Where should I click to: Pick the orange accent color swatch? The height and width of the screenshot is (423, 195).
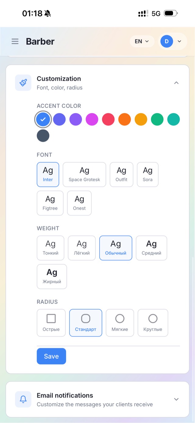(125, 119)
